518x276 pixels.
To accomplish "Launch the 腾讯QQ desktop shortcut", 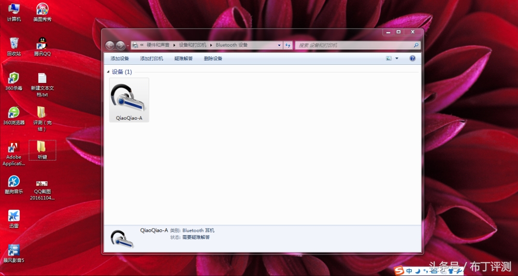I will 42,47.
